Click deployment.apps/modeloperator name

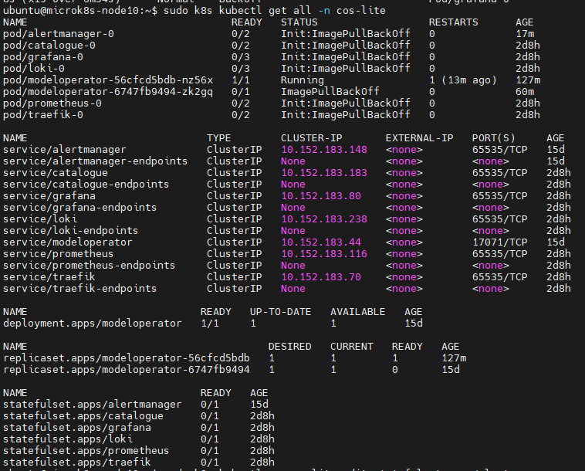(x=92, y=324)
